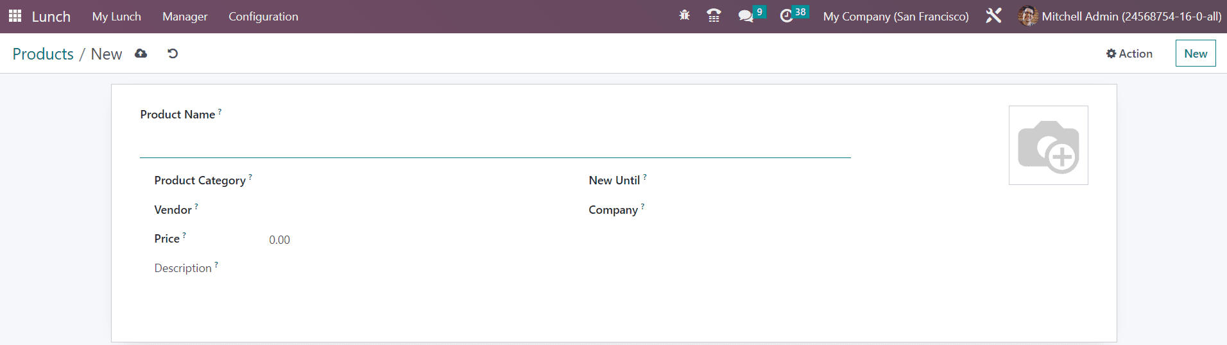
Task: Click the Company label
Action: pyautogui.click(x=613, y=210)
